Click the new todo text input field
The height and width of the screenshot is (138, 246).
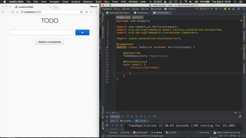pos(42,32)
